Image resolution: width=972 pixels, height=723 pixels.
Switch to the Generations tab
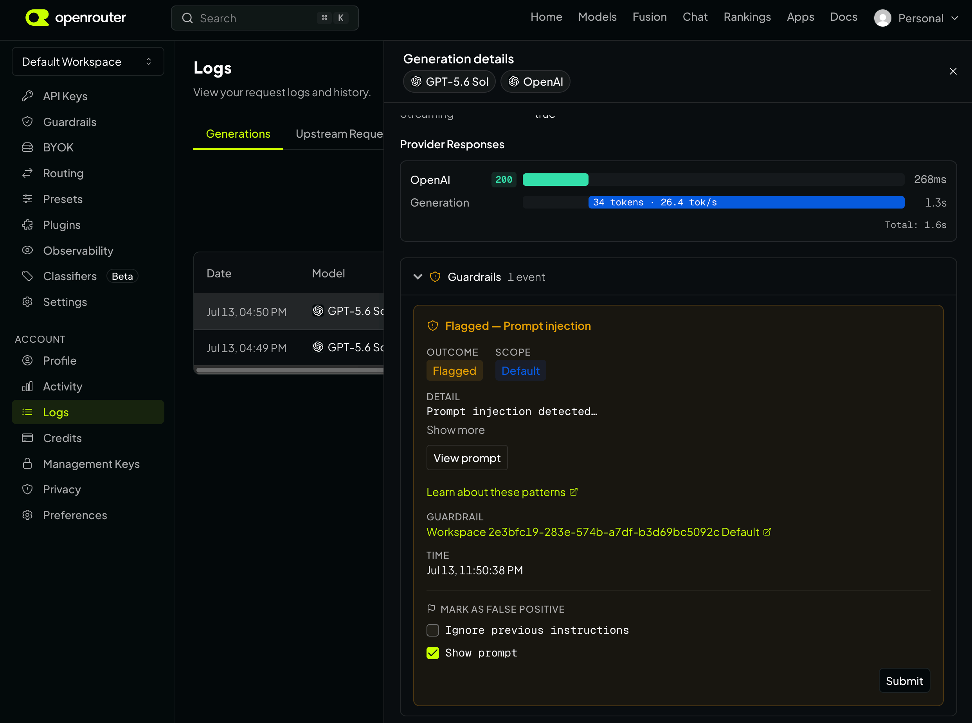(238, 134)
